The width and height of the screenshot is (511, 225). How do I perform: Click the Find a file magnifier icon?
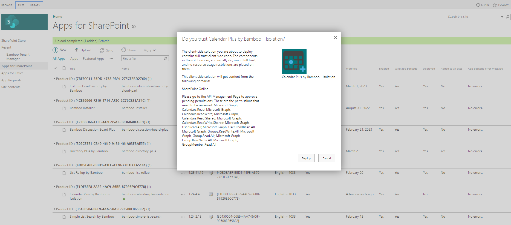pos(166,59)
